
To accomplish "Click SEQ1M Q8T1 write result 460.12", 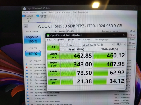I will click(109, 55).
